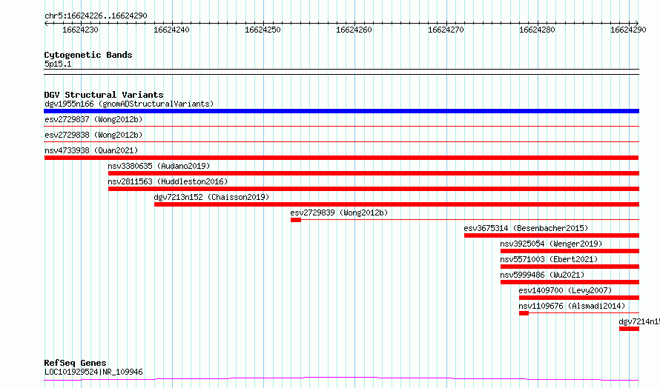The height and width of the screenshot is (388, 660).
Task: Select the red nsv3380635 variant bar
Action: 374,173
